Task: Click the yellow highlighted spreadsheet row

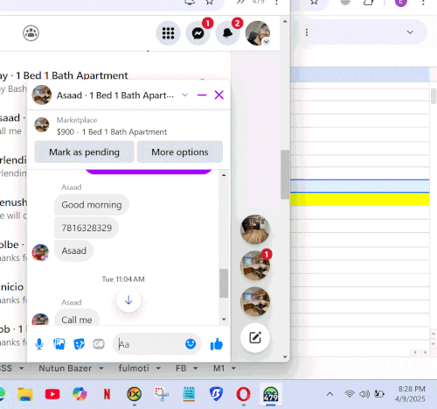Action: point(360,200)
